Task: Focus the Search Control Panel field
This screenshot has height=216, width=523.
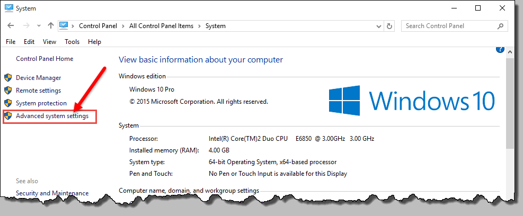Action: pos(455,26)
